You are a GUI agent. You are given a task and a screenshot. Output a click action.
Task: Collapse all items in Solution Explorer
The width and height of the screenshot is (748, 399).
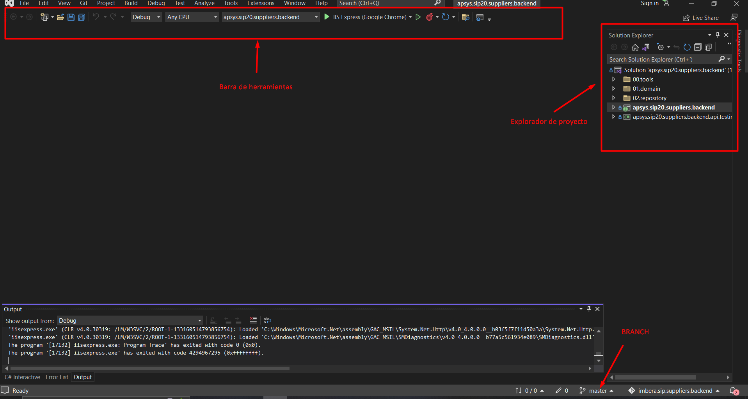coord(698,47)
